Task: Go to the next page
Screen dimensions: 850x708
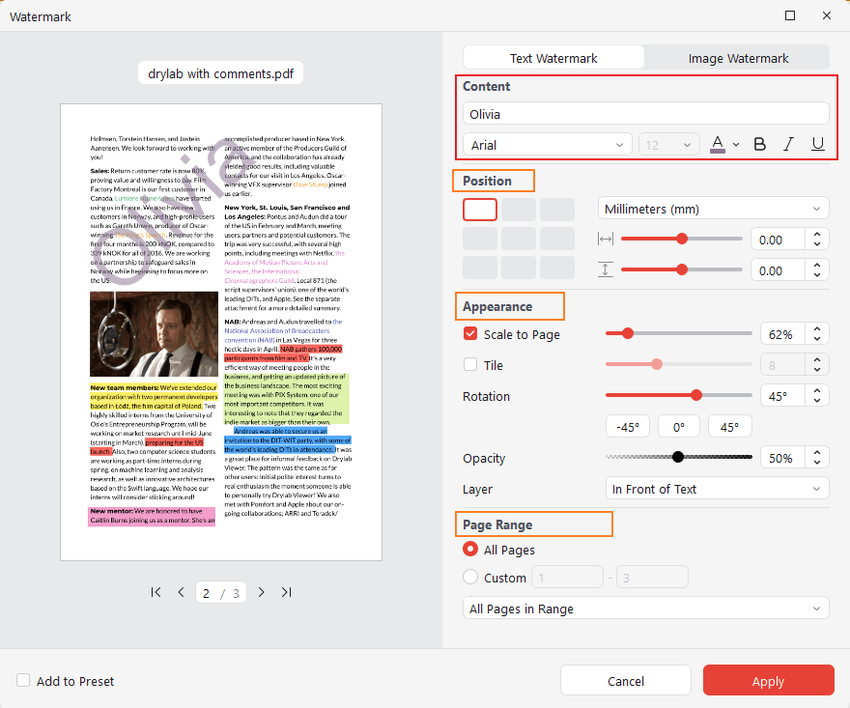Action: [x=261, y=592]
